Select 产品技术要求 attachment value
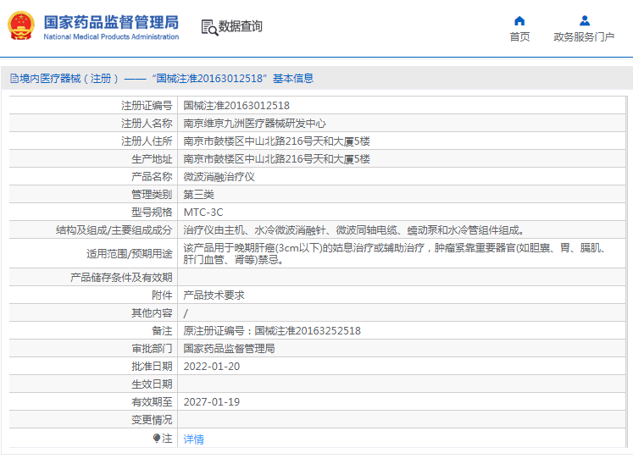 click(x=214, y=296)
